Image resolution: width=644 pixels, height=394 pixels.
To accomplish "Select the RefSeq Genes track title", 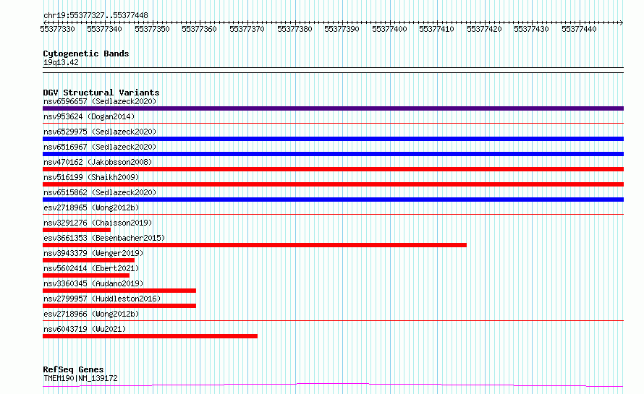I will pyautogui.click(x=73, y=369).
